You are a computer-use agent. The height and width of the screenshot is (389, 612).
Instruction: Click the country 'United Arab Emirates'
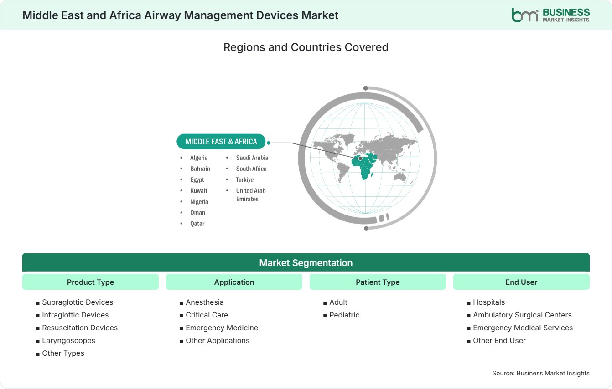point(251,195)
